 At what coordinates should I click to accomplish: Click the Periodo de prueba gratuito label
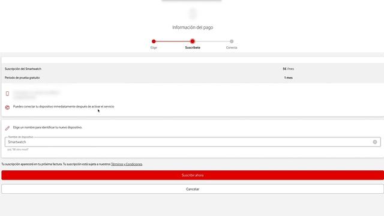click(x=22, y=78)
